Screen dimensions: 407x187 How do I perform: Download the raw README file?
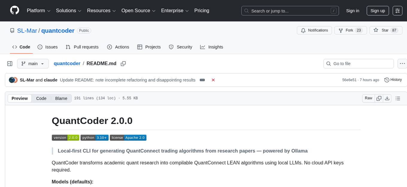tap(387, 98)
